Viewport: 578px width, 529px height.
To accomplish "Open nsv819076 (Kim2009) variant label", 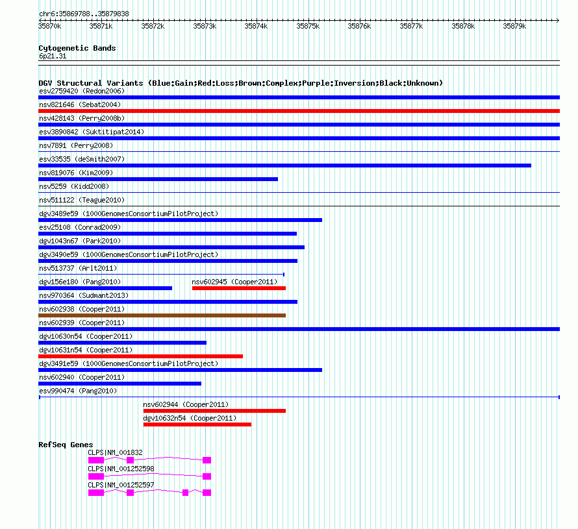I will point(76,173).
